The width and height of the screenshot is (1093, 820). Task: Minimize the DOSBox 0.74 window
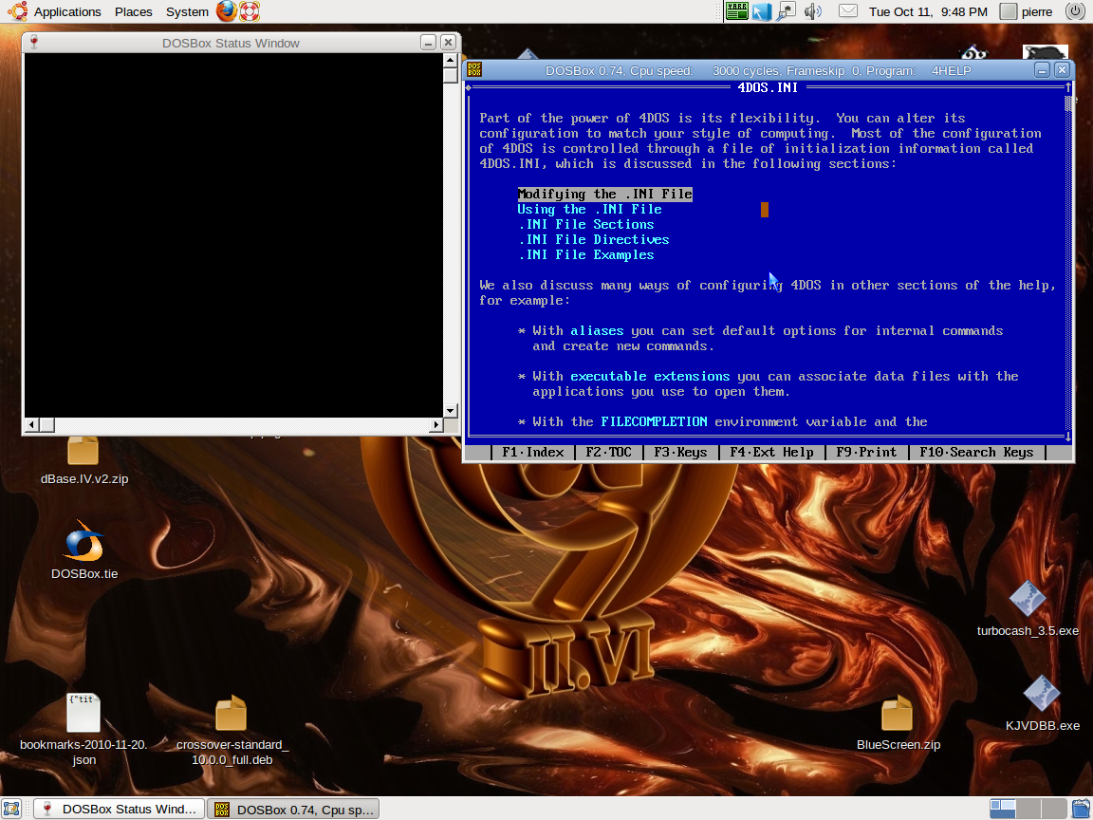tap(1042, 69)
